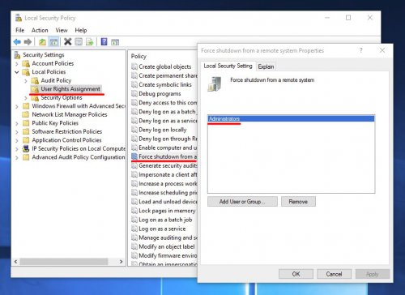This screenshot has height=295, width=405.
Task: Click the Export List toolbar icon
Action: [89, 42]
